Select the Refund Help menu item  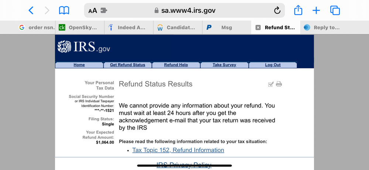click(x=176, y=65)
